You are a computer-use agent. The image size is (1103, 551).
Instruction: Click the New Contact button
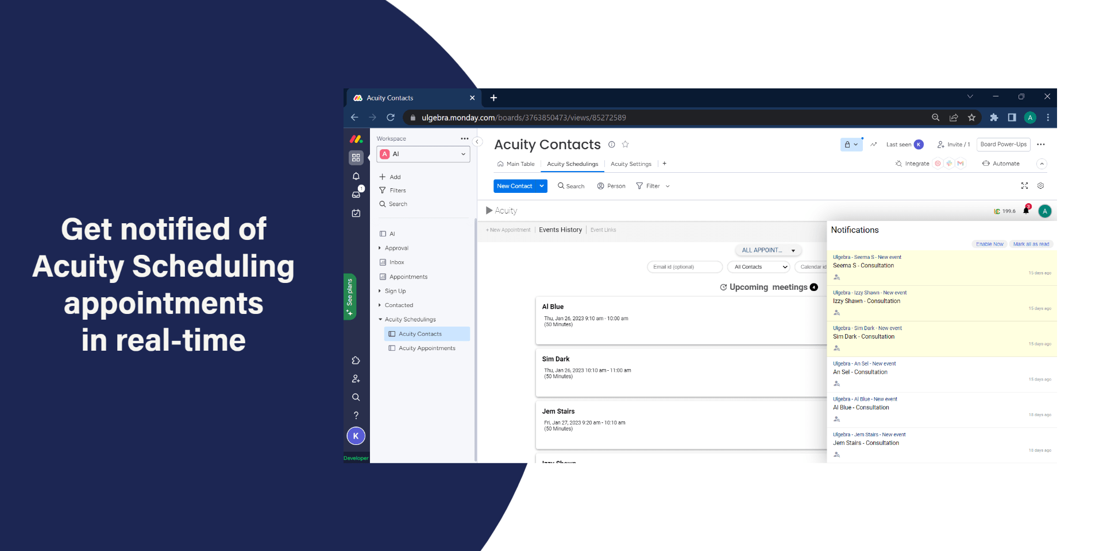coord(515,186)
